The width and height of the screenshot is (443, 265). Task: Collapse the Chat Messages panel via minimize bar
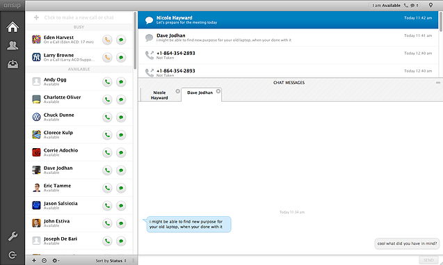coord(438,83)
